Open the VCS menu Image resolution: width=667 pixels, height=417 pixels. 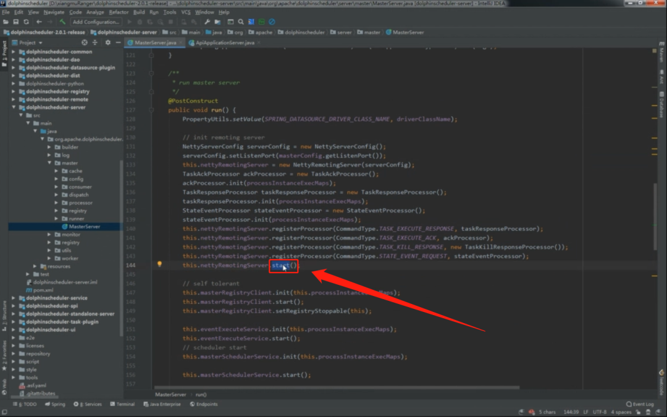point(186,12)
